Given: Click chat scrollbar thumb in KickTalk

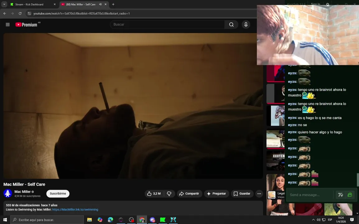Looking at the screenshot, I should pos(358,180).
